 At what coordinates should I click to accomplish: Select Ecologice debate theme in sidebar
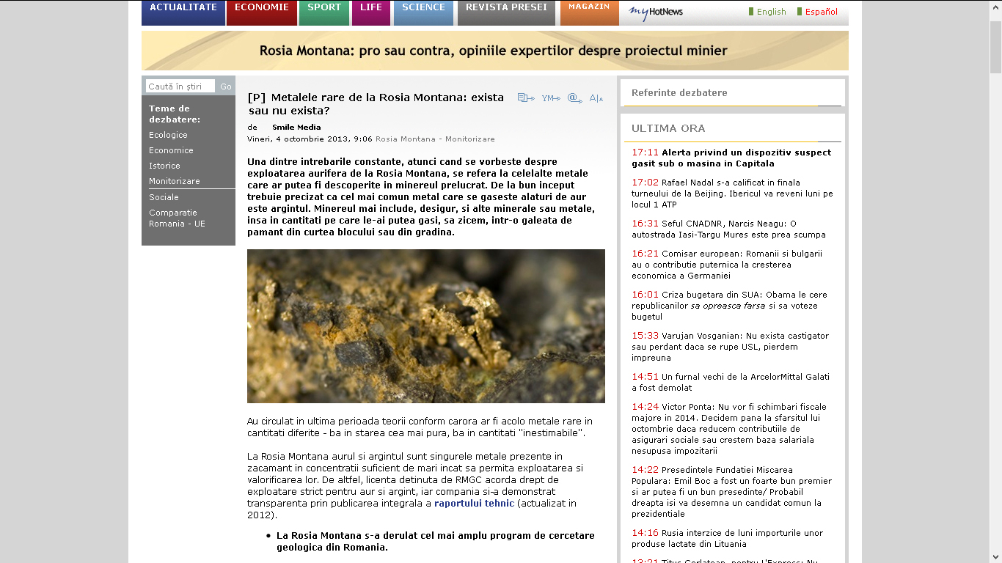click(168, 135)
